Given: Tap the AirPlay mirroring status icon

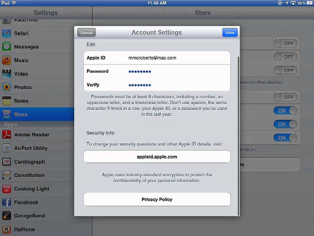Looking at the screenshot, I should click(293, 3).
